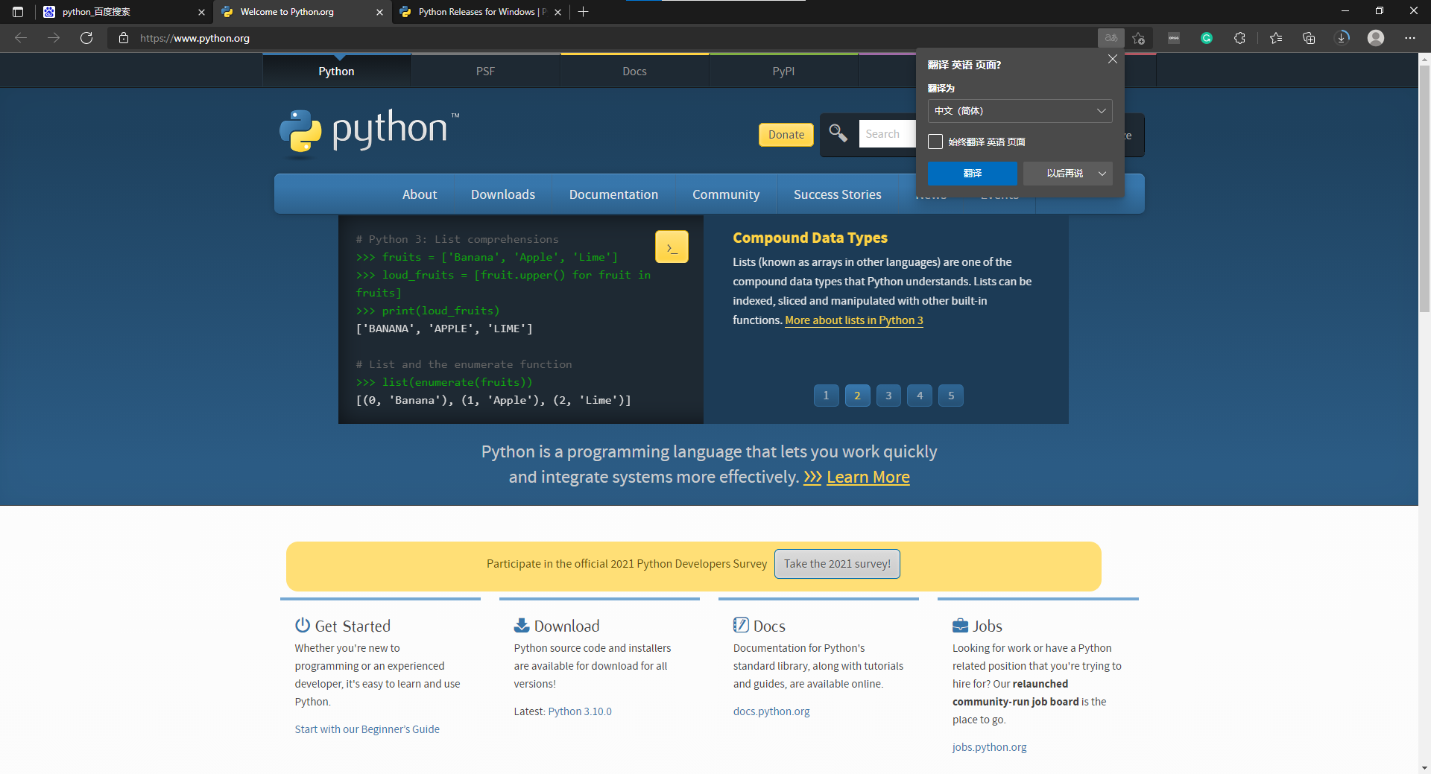Image resolution: width=1431 pixels, height=774 pixels.
Task: Open the Grammarly extension icon
Action: (1207, 38)
